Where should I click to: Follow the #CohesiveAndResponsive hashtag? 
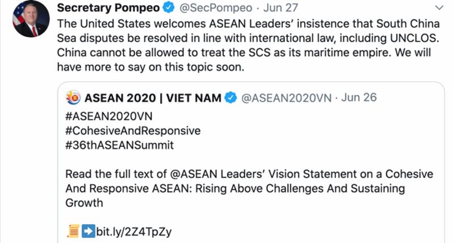click(x=133, y=130)
